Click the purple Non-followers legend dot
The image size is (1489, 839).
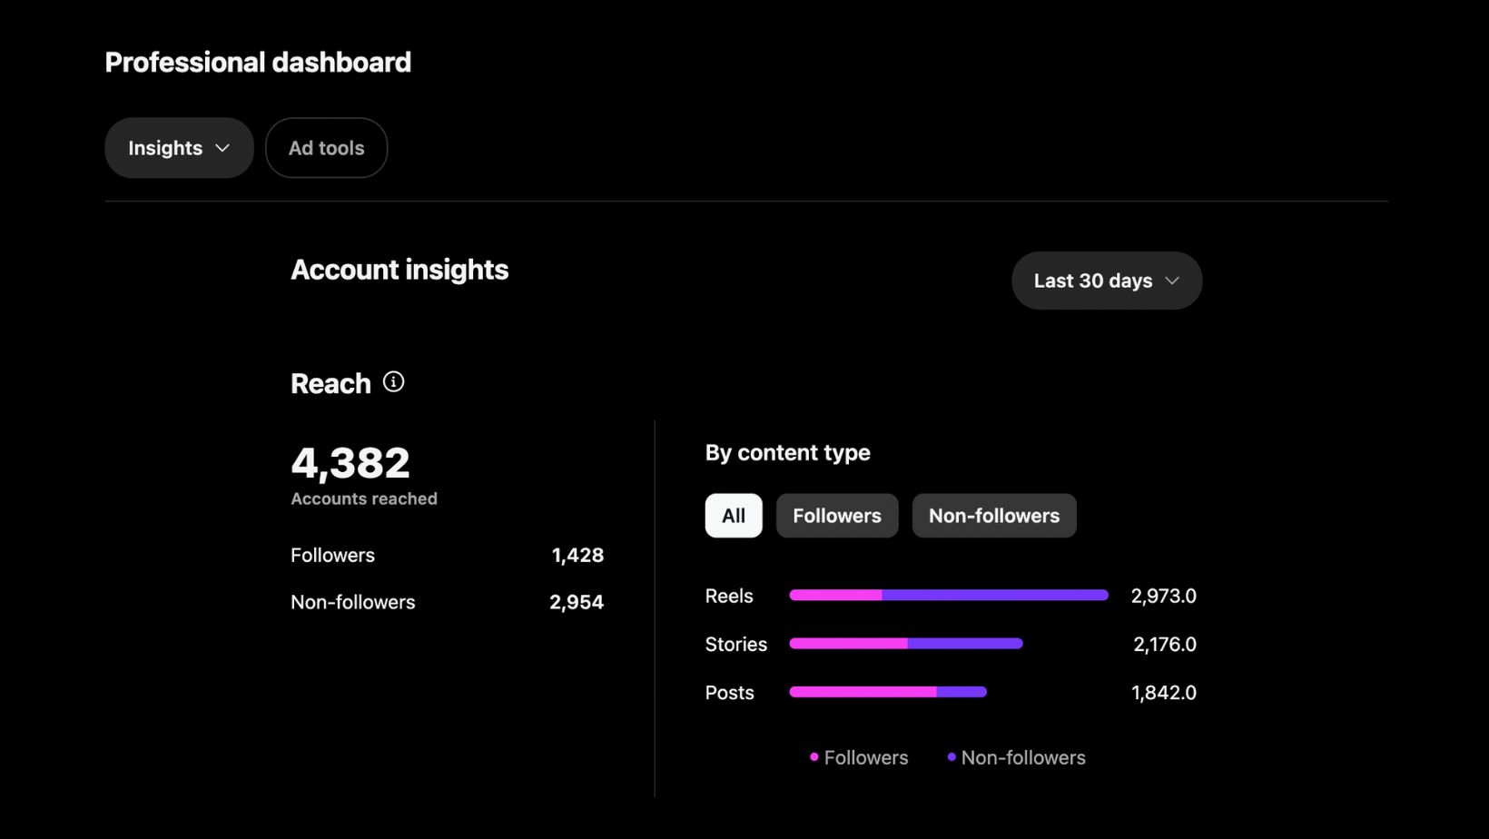click(x=952, y=757)
